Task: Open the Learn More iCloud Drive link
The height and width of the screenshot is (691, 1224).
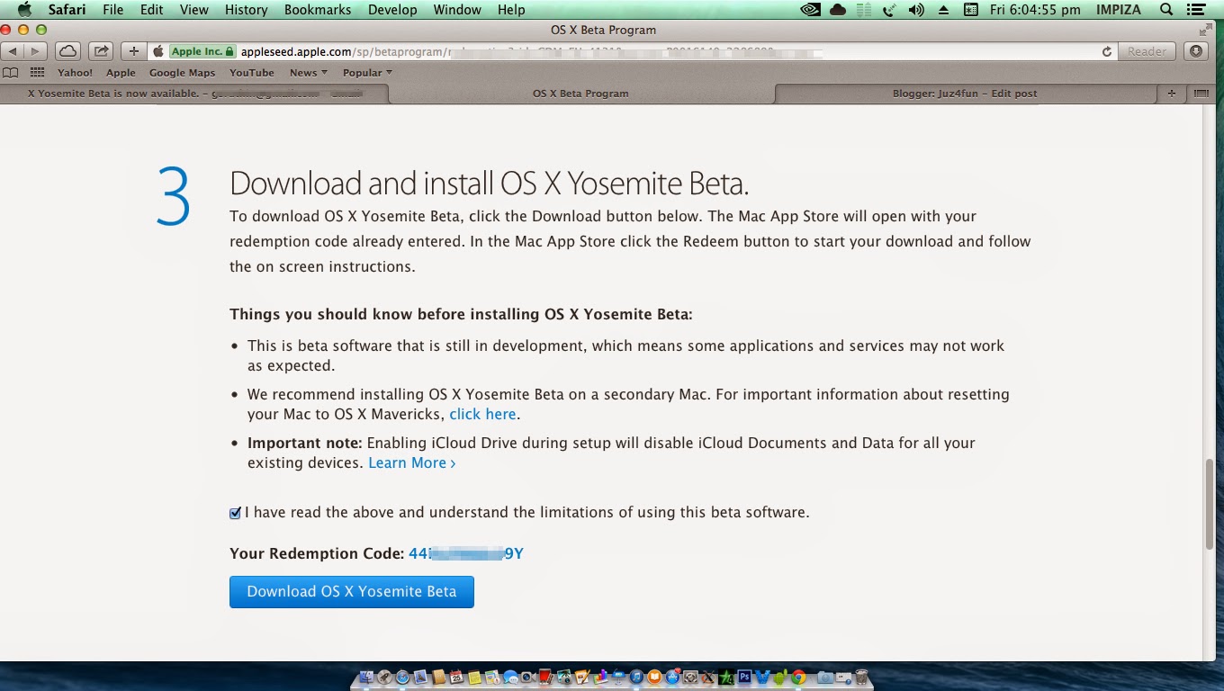Action: [x=412, y=462]
